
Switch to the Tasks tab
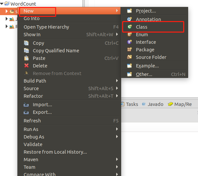[x=130, y=104]
